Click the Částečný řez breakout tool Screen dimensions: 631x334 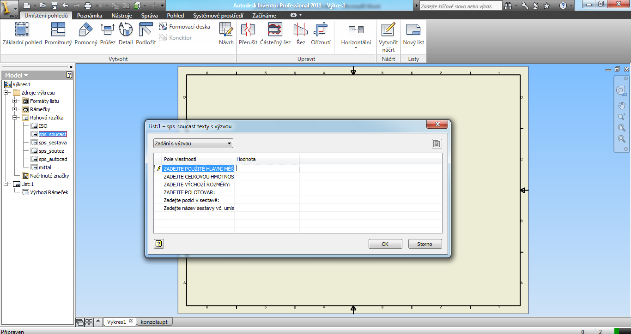pyautogui.click(x=275, y=34)
